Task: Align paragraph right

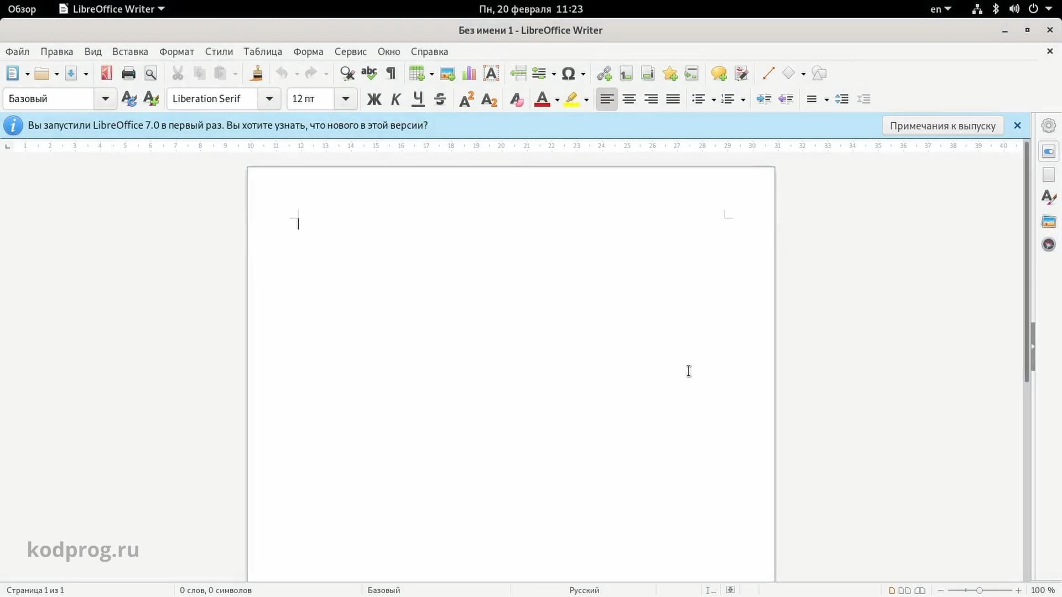Action: pyautogui.click(x=651, y=99)
